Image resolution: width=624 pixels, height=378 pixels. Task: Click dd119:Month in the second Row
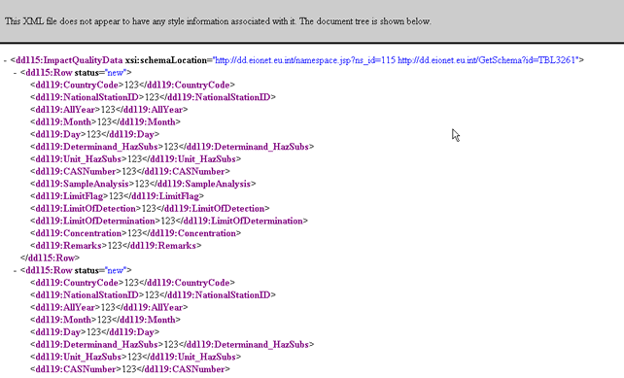106,320
